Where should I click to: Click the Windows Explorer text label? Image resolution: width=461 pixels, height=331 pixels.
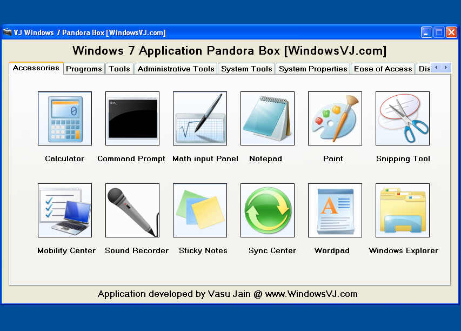[403, 250]
